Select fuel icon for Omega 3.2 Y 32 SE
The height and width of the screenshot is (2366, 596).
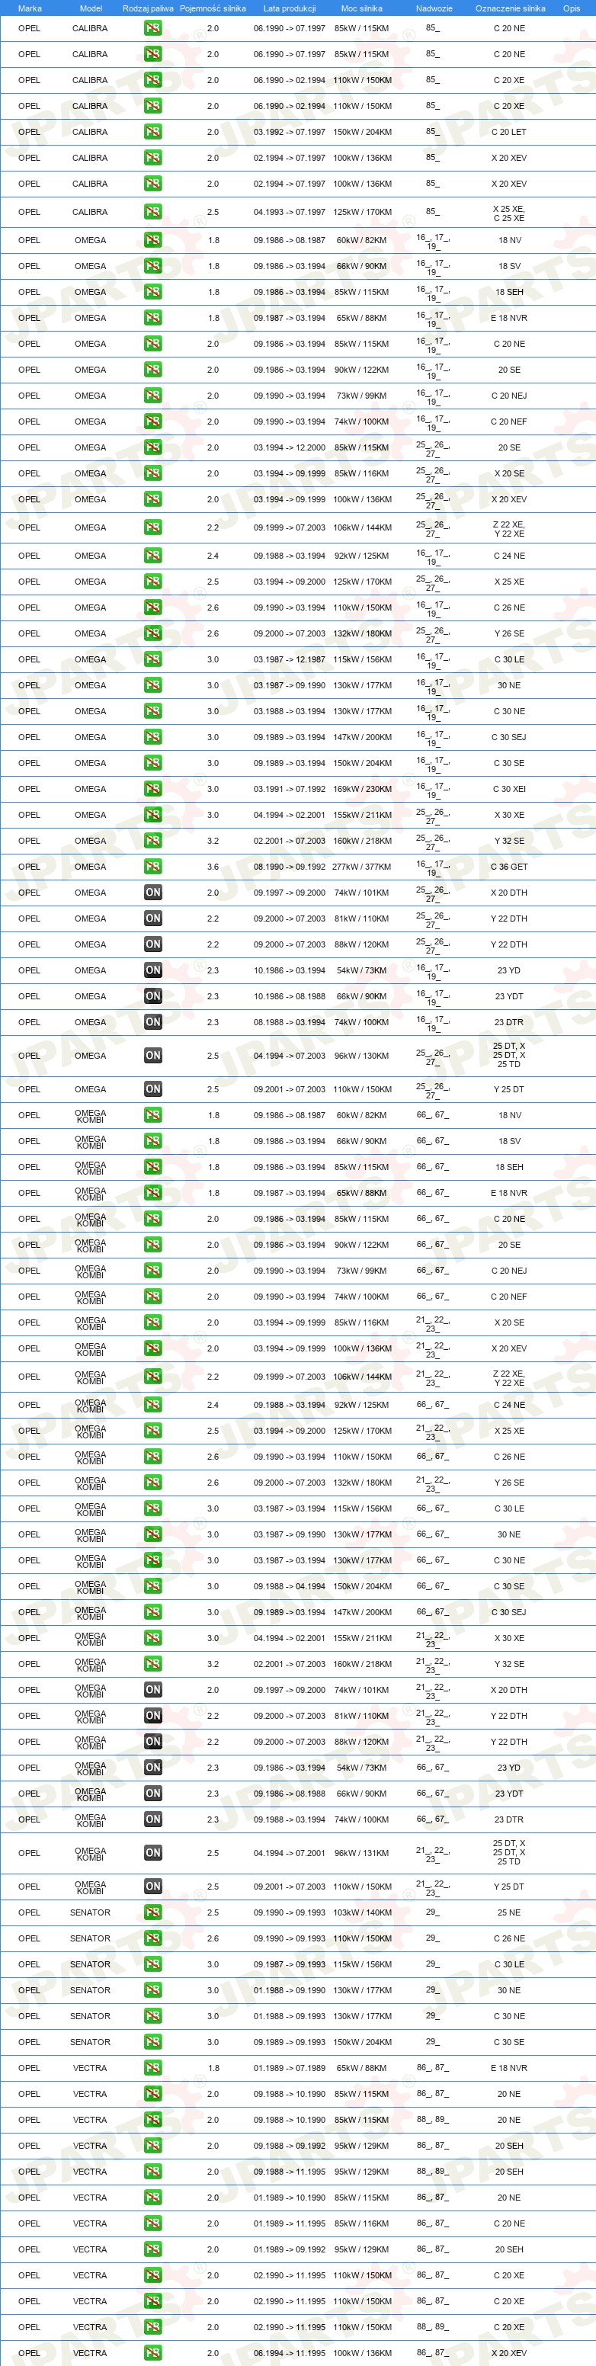pos(152,842)
